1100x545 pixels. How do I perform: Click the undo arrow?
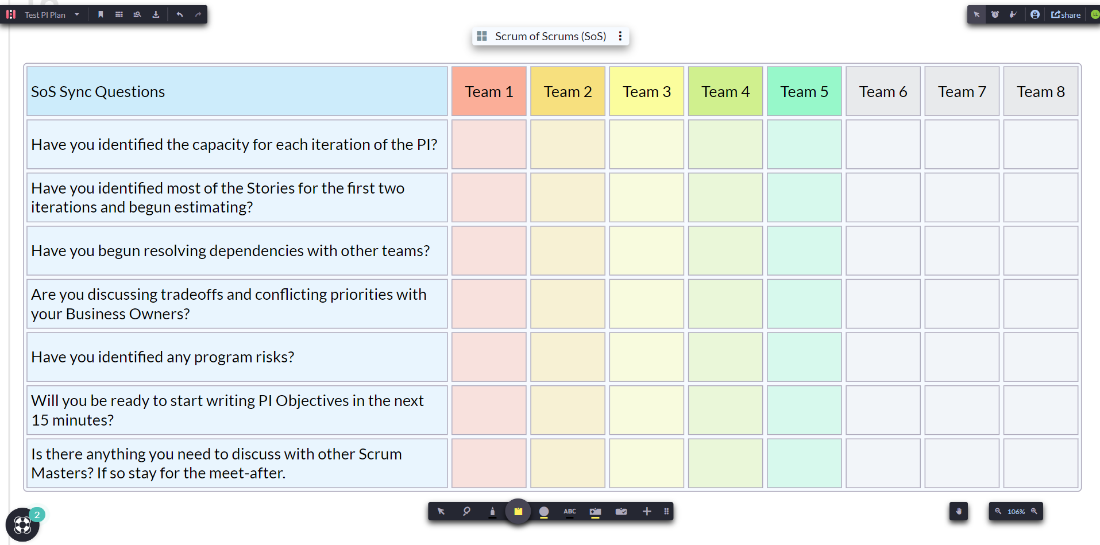pos(180,14)
